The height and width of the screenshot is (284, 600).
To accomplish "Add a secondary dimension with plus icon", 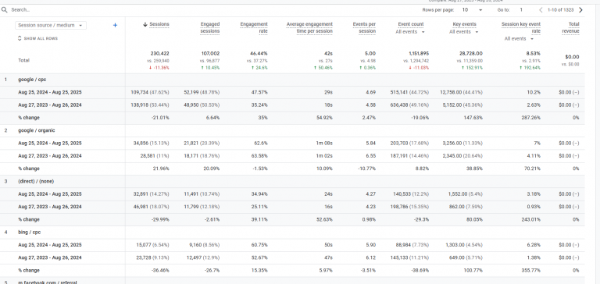I will 115,25.
